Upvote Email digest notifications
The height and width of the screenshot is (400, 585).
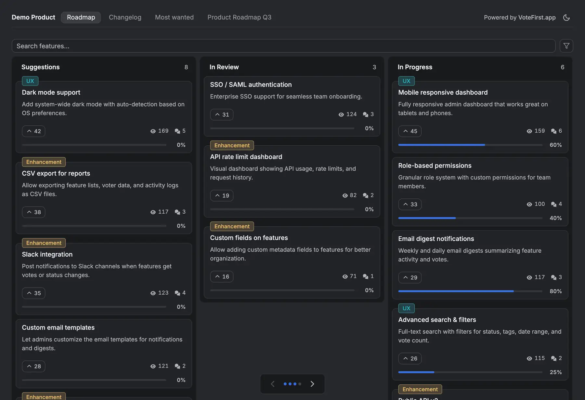[410, 277]
